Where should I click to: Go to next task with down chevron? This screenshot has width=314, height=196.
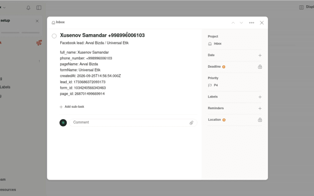tap(242, 23)
